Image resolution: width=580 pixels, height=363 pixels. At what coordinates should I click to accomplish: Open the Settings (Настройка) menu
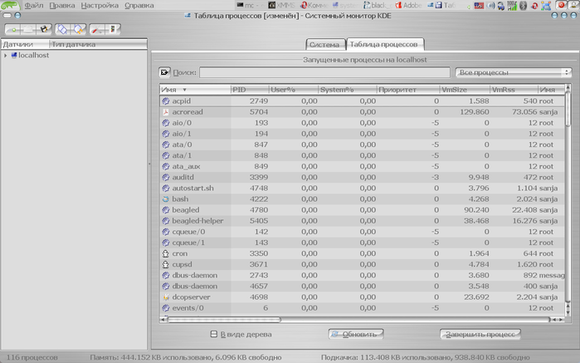click(x=100, y=6)
